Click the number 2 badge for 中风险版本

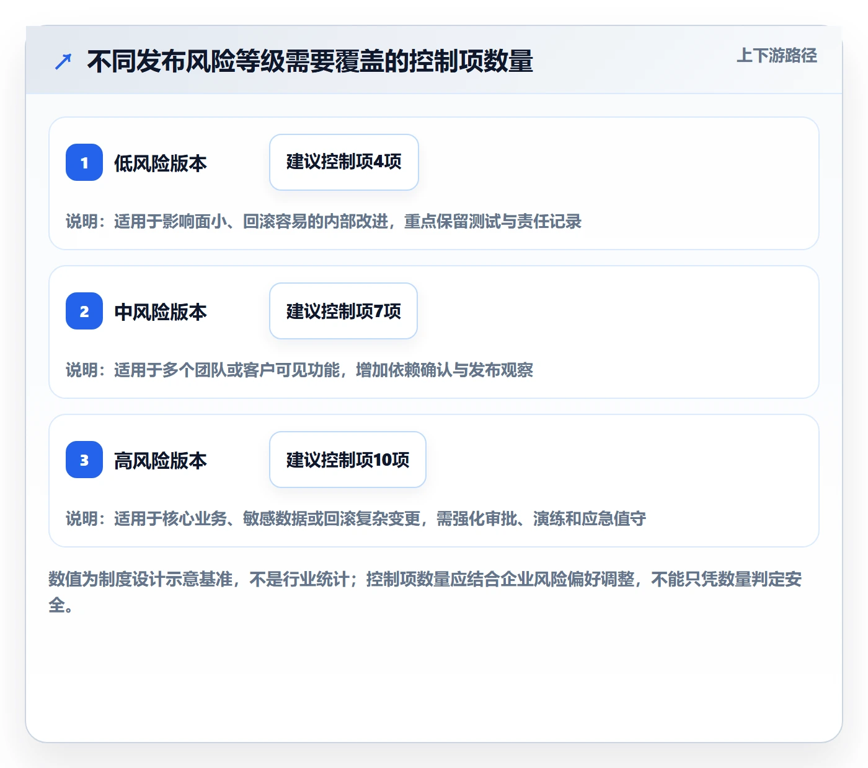coord(84,311)
